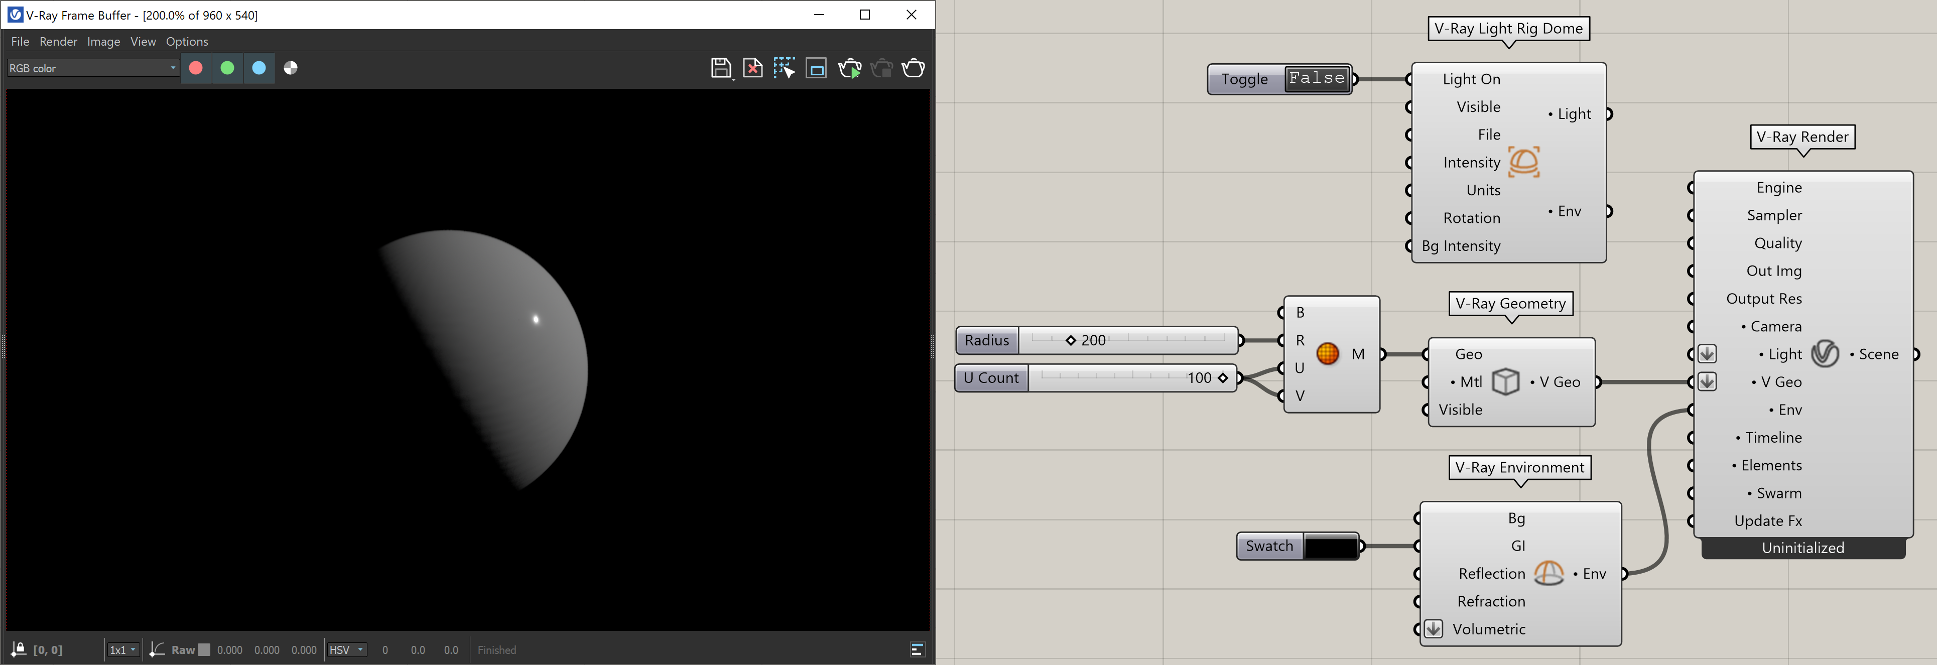Clear the frame buffer image

point(753,68)
